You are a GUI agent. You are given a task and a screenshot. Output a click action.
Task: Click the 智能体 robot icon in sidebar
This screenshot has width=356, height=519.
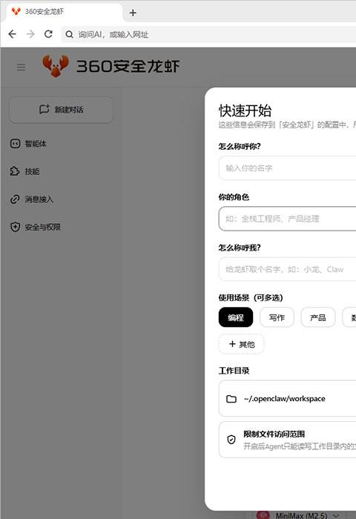coord(16,143)
